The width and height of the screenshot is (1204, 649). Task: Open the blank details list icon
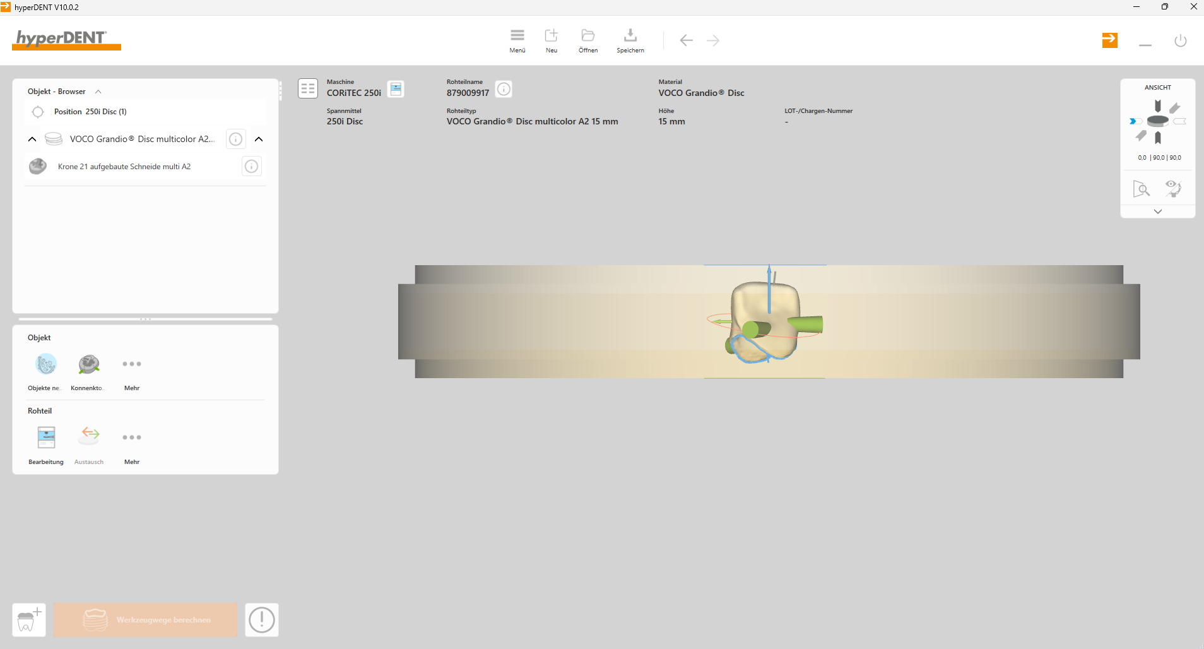click(x=308, y=88)
